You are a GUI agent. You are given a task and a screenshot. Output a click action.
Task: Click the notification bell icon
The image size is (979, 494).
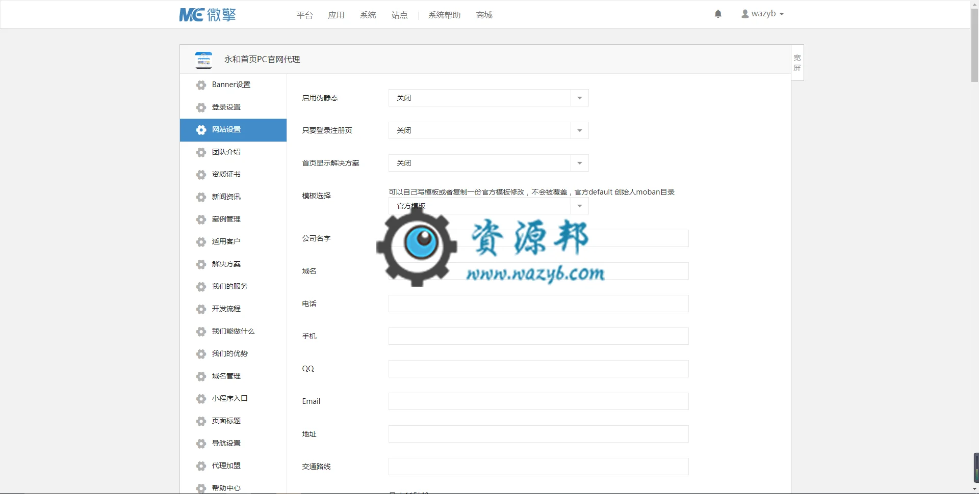tap(718, 14)
